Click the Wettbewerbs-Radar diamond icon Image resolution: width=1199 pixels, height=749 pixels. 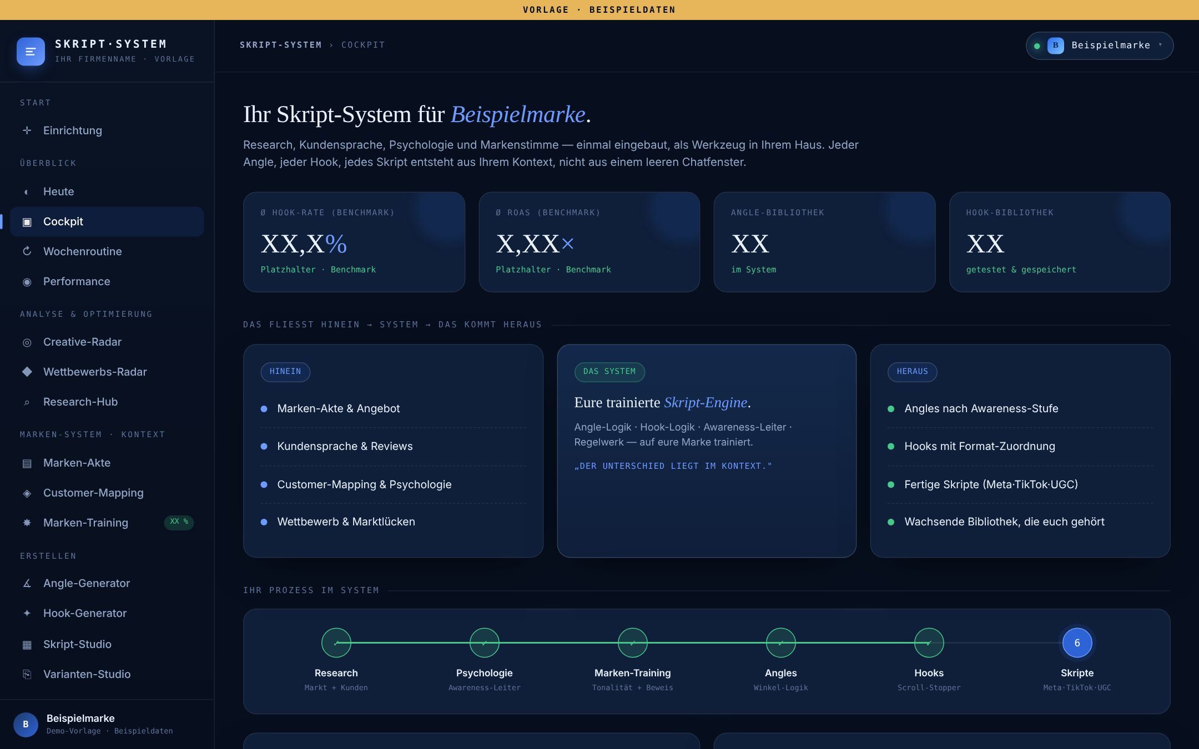tap(27, 372)
